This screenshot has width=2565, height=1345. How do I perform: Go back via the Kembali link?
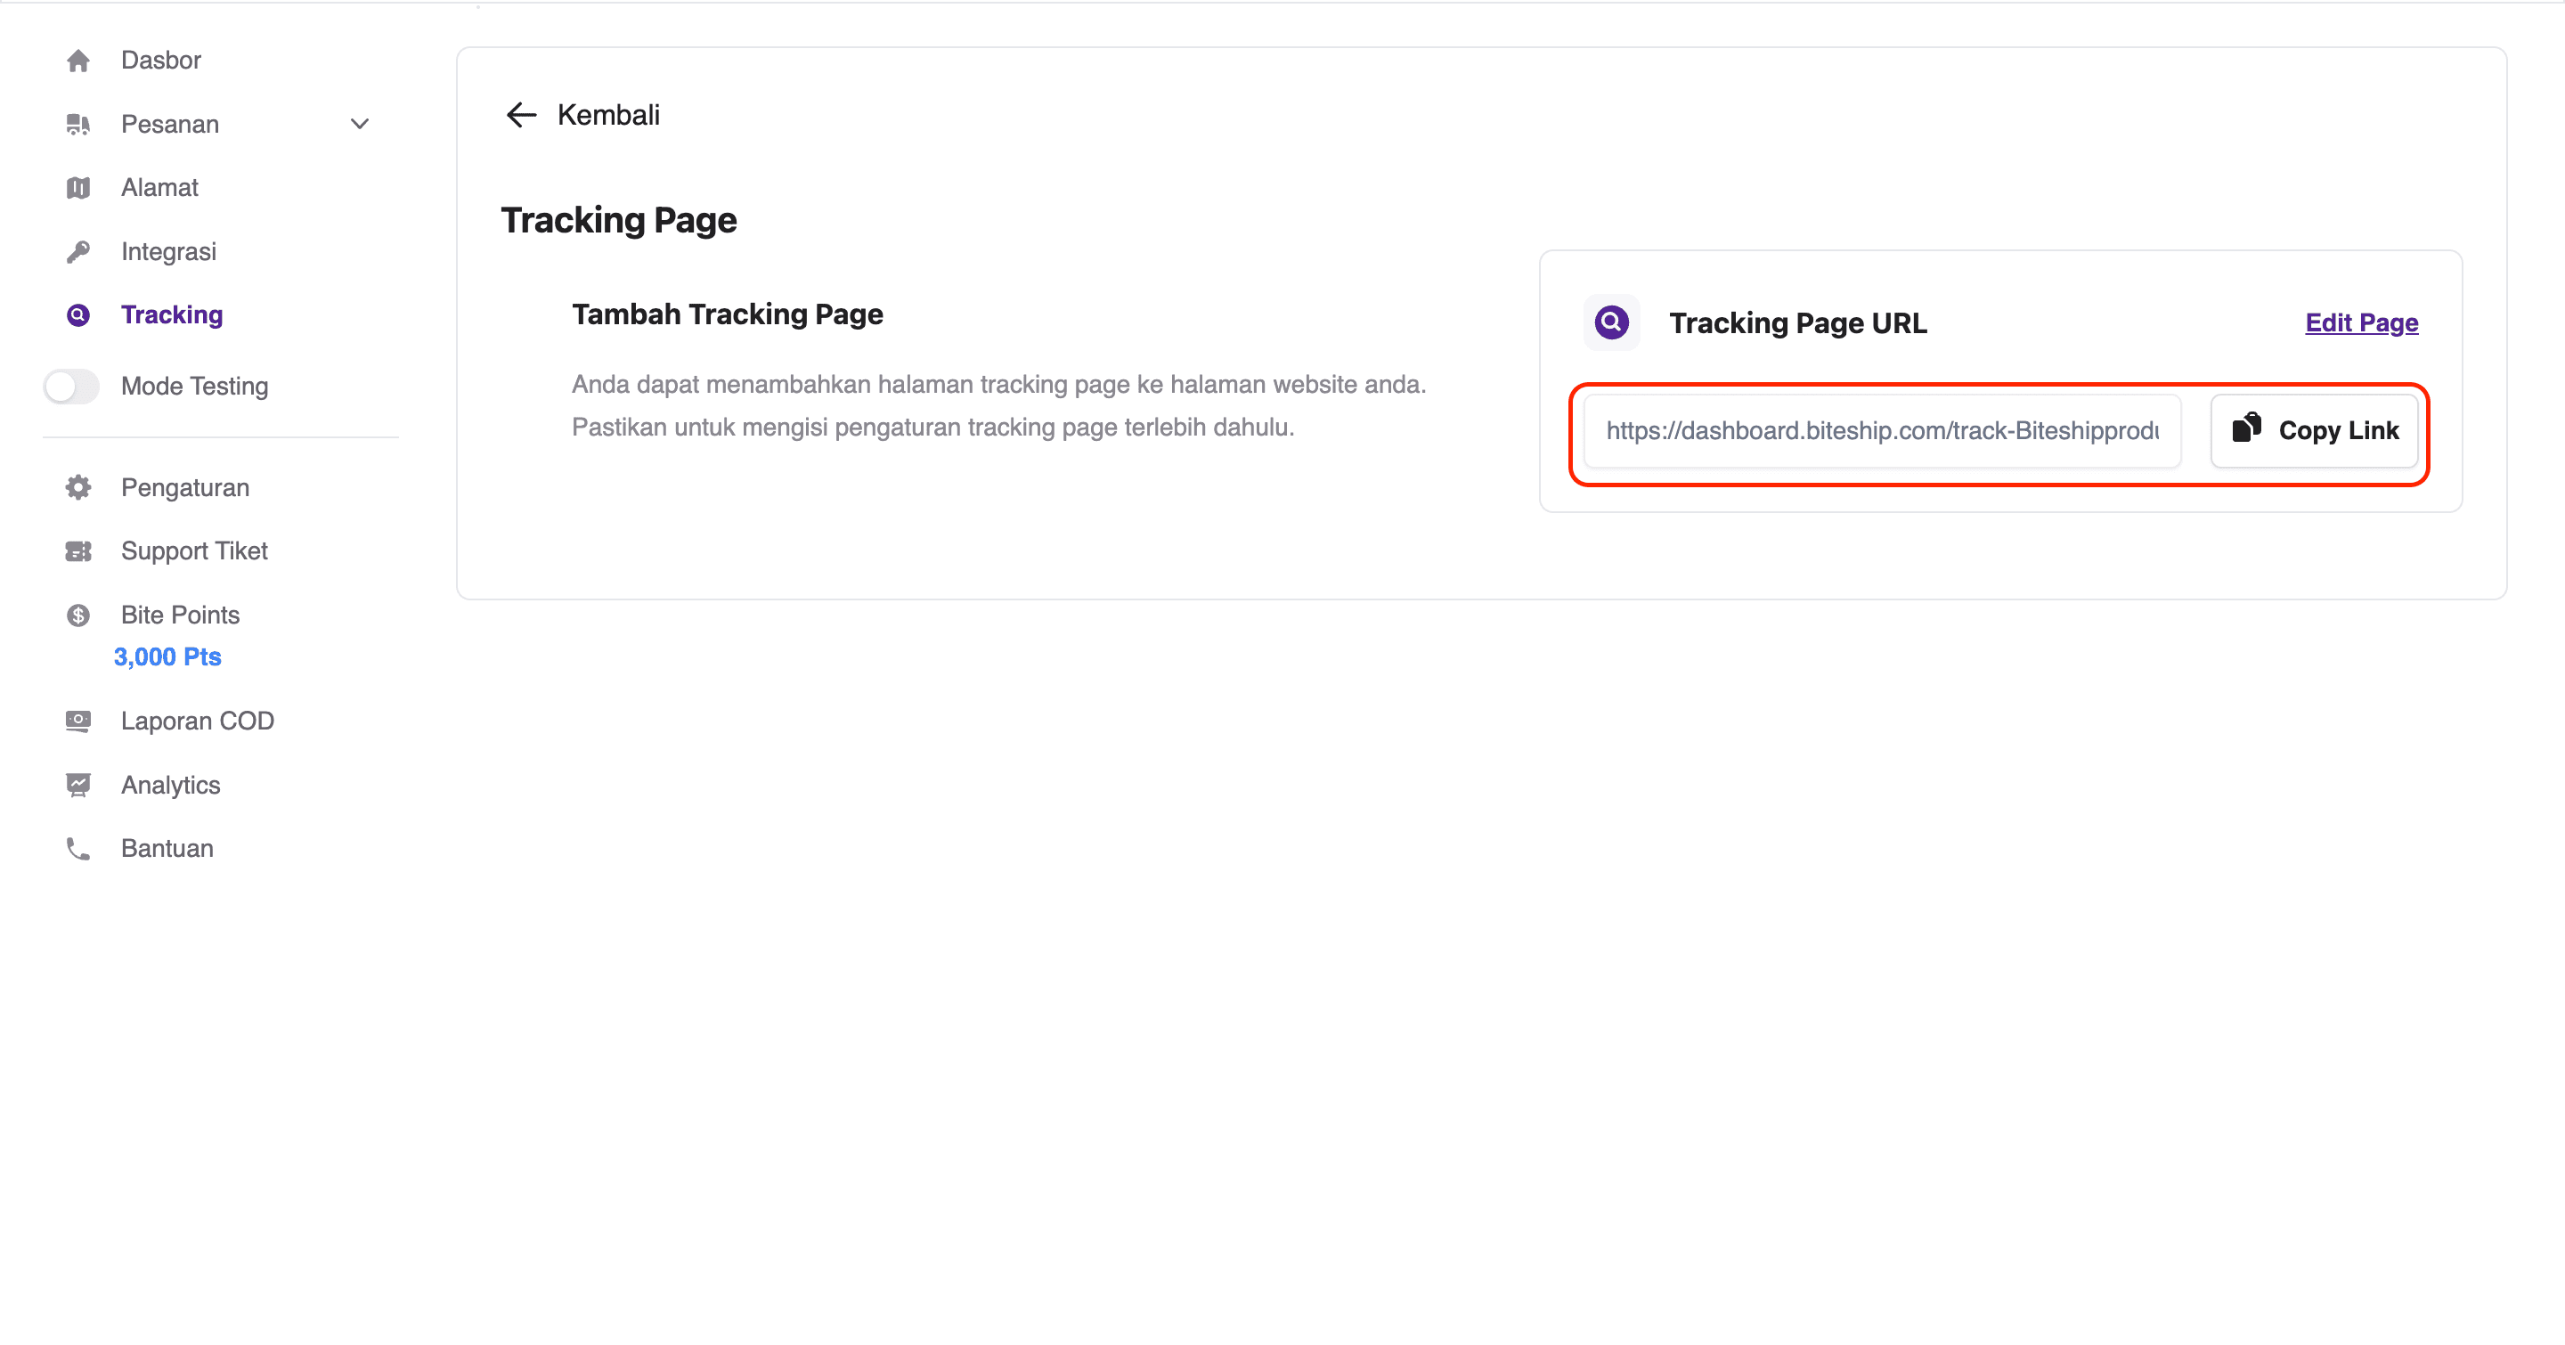[x=608, y=116]
